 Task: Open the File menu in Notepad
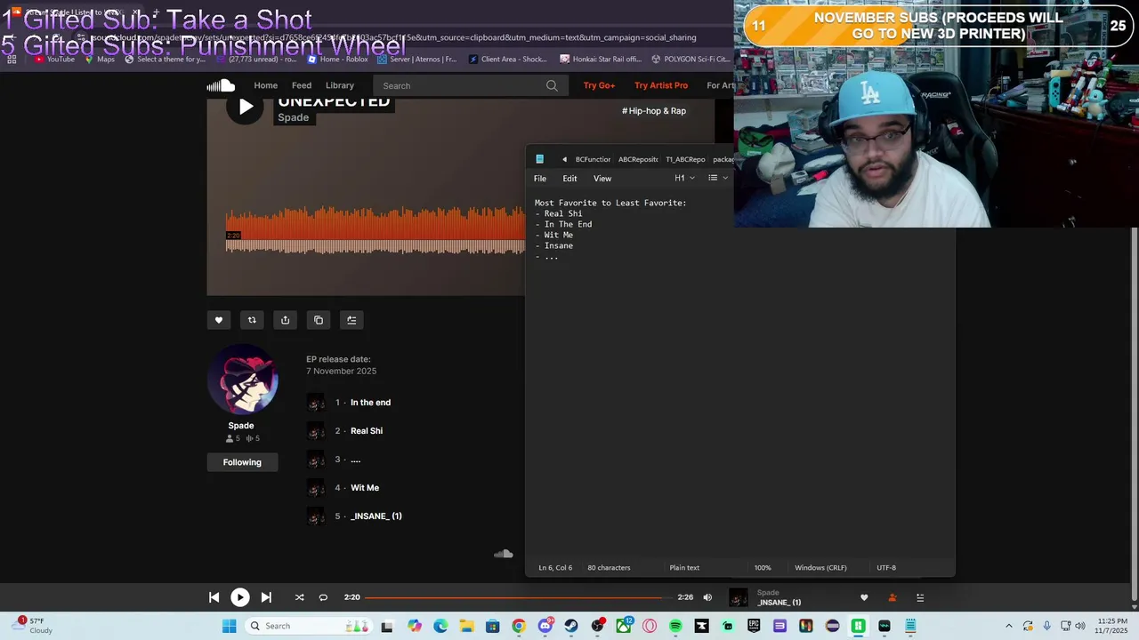540,179
